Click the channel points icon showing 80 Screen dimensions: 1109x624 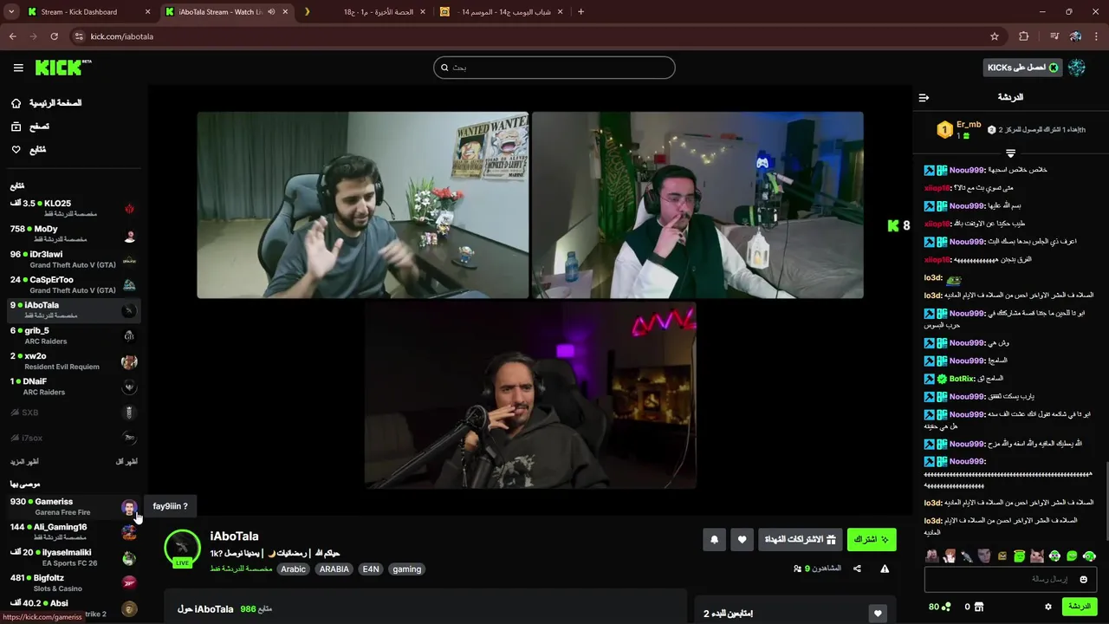pos(940,607)
